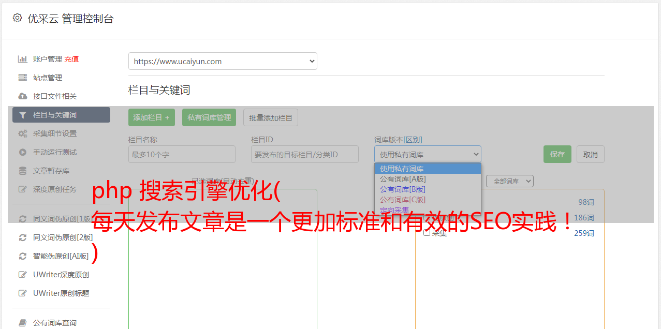This screenshot has width=661, height=329.
Task: Open the 全部词库 filter dropdown
Action: tap(509, 182)
